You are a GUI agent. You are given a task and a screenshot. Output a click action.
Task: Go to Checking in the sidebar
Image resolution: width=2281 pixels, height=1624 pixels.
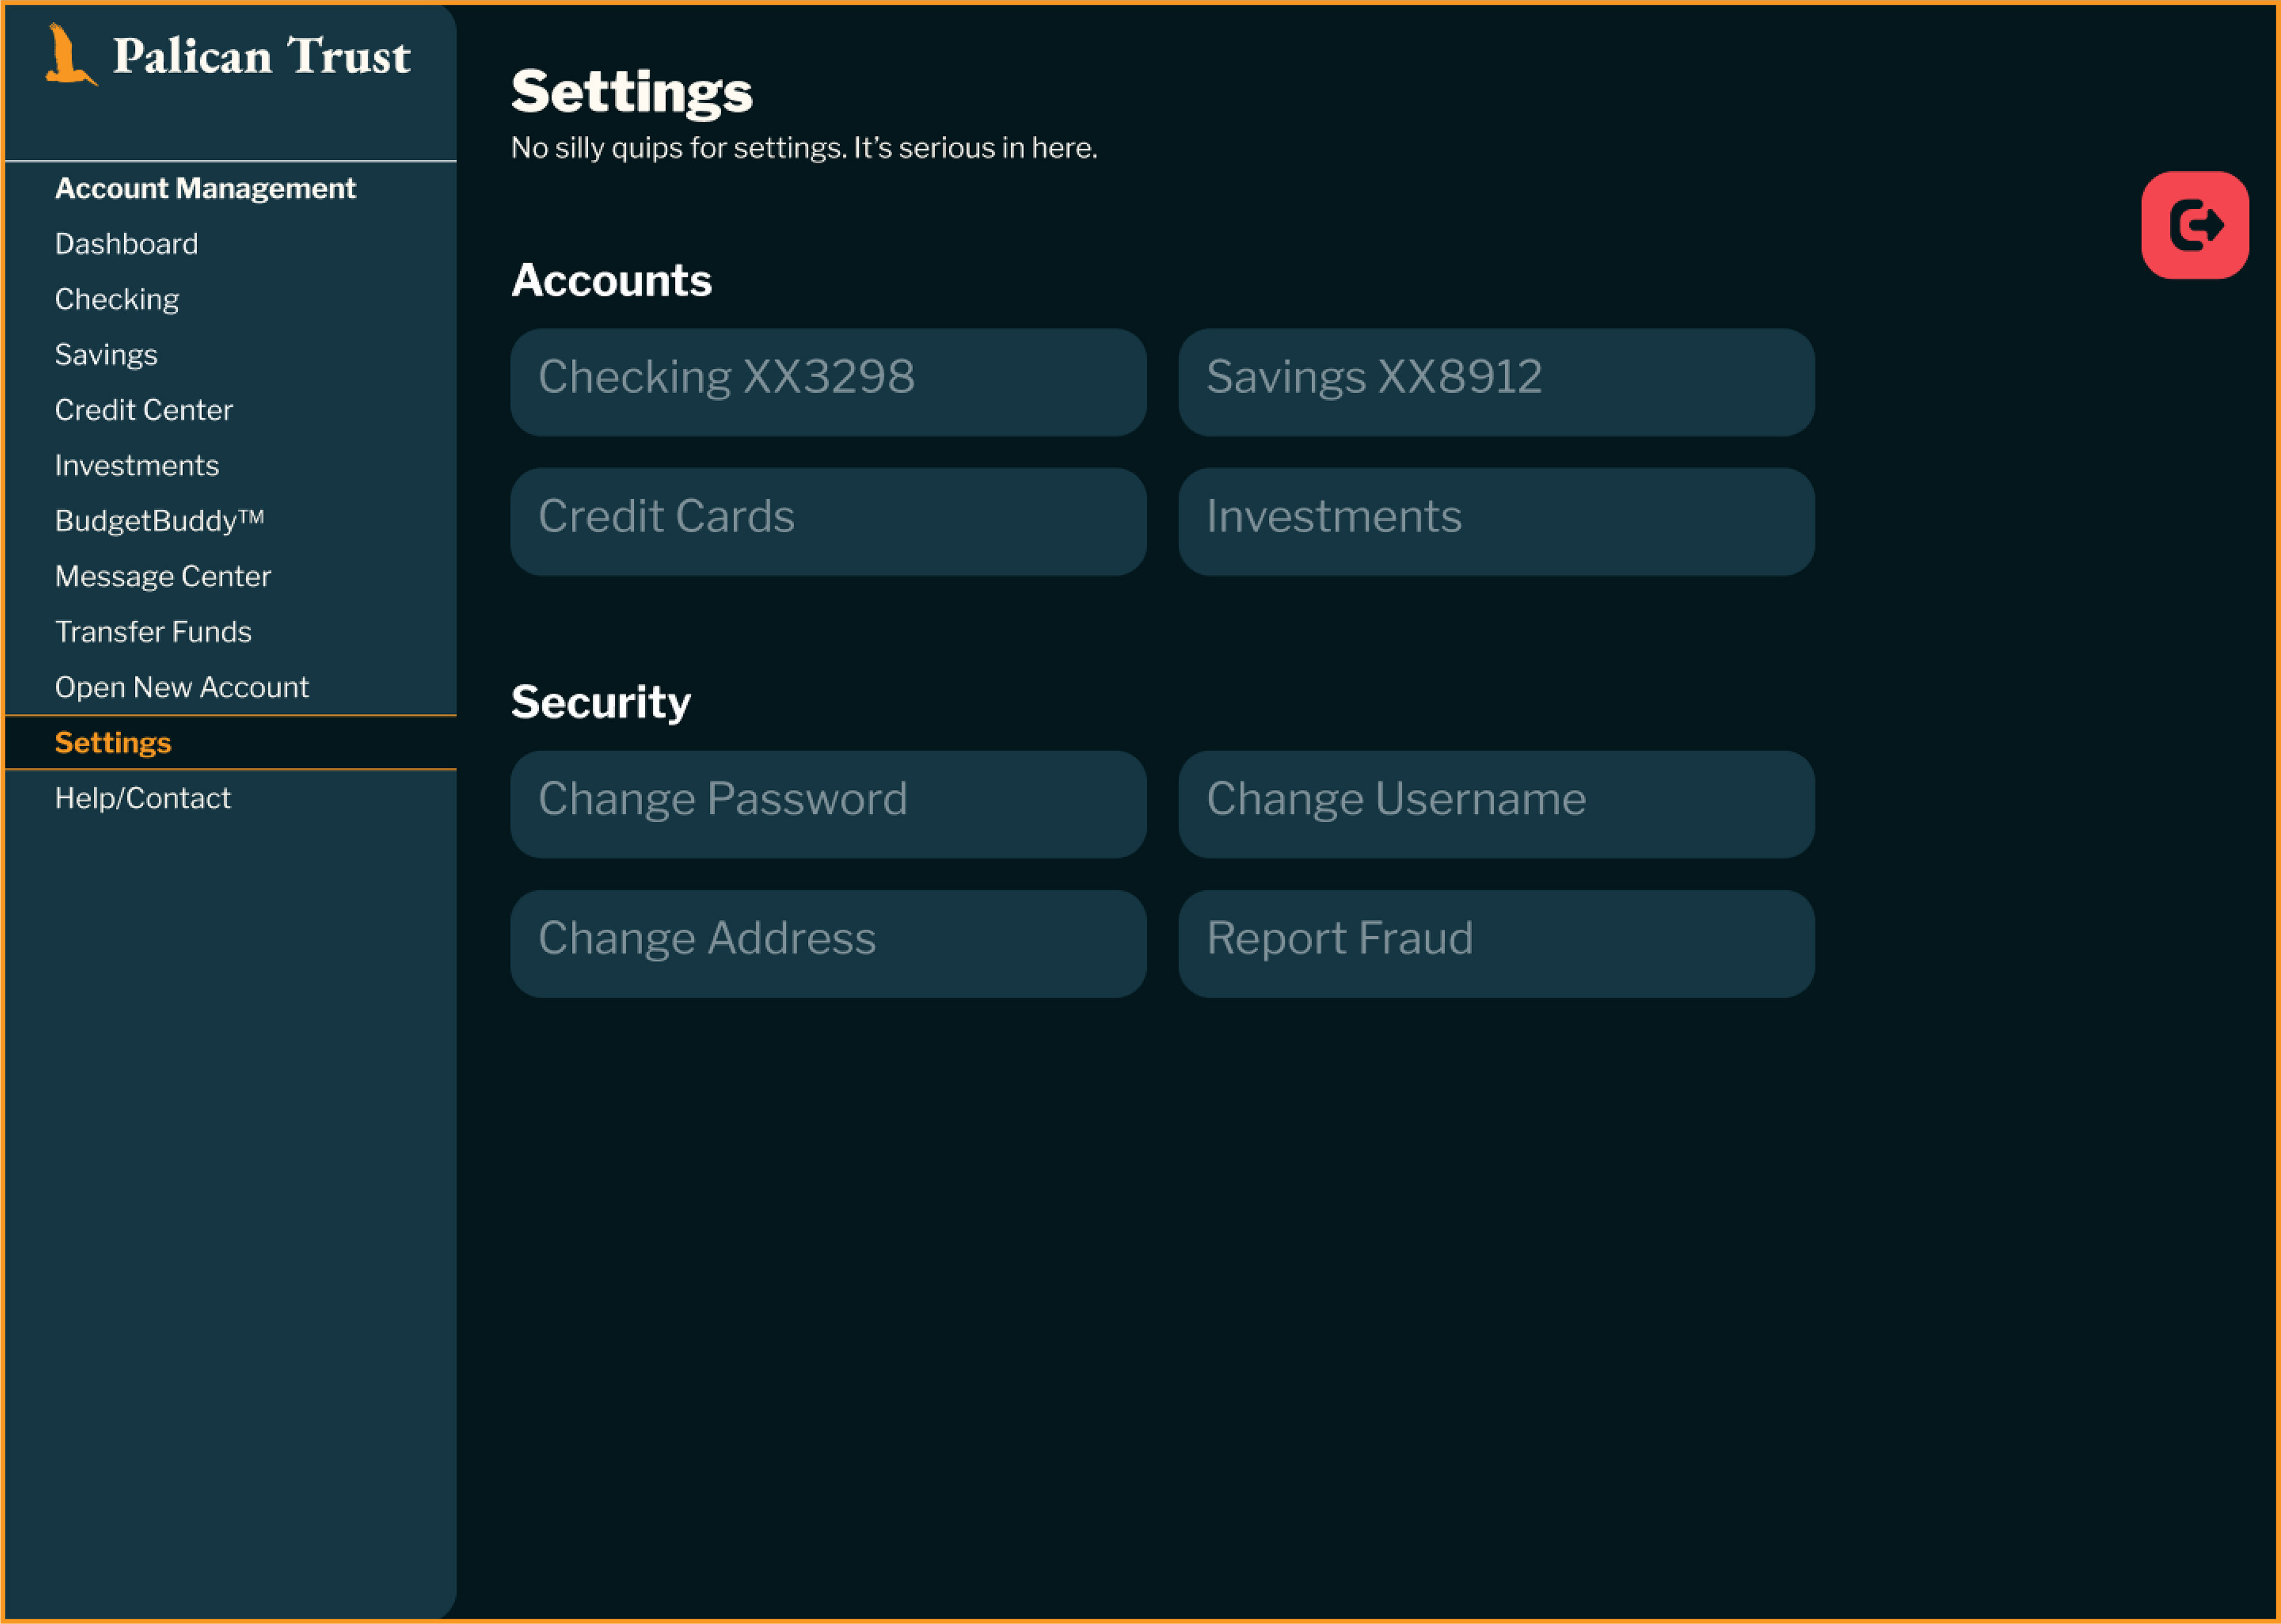[117, 299]
